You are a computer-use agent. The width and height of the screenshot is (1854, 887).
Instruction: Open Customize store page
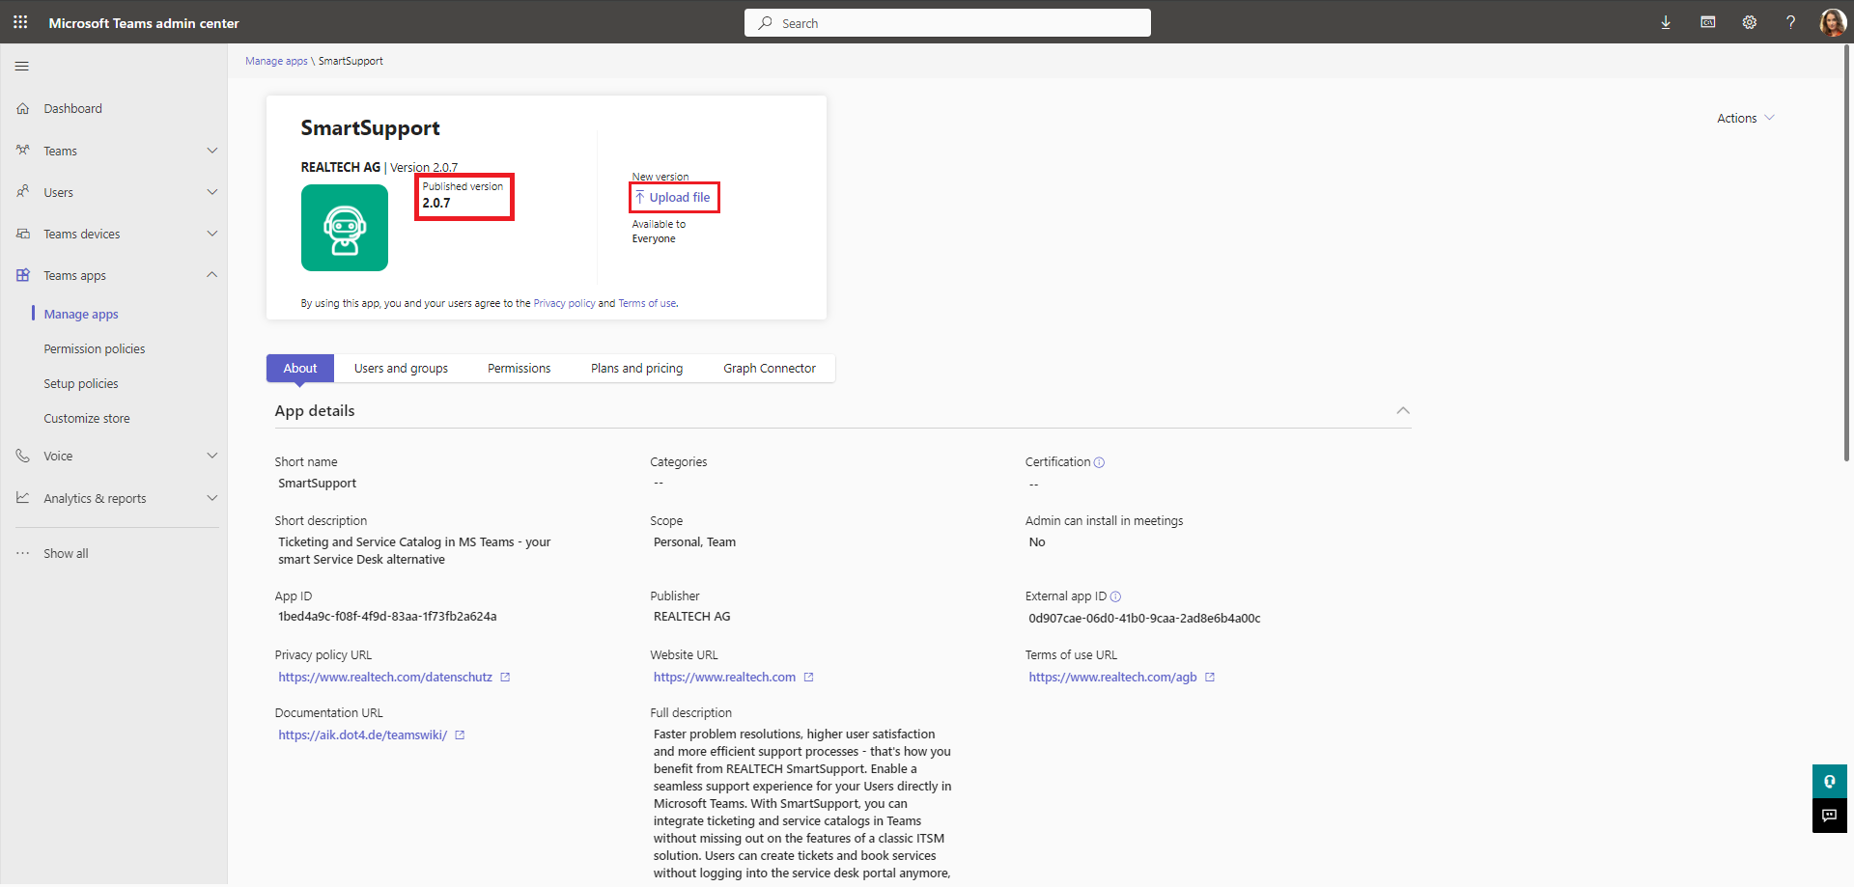[87, 418]
